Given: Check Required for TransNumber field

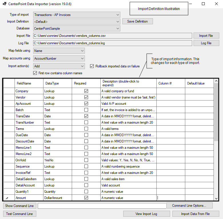Looking at the screenshot, I should (86, 122).
